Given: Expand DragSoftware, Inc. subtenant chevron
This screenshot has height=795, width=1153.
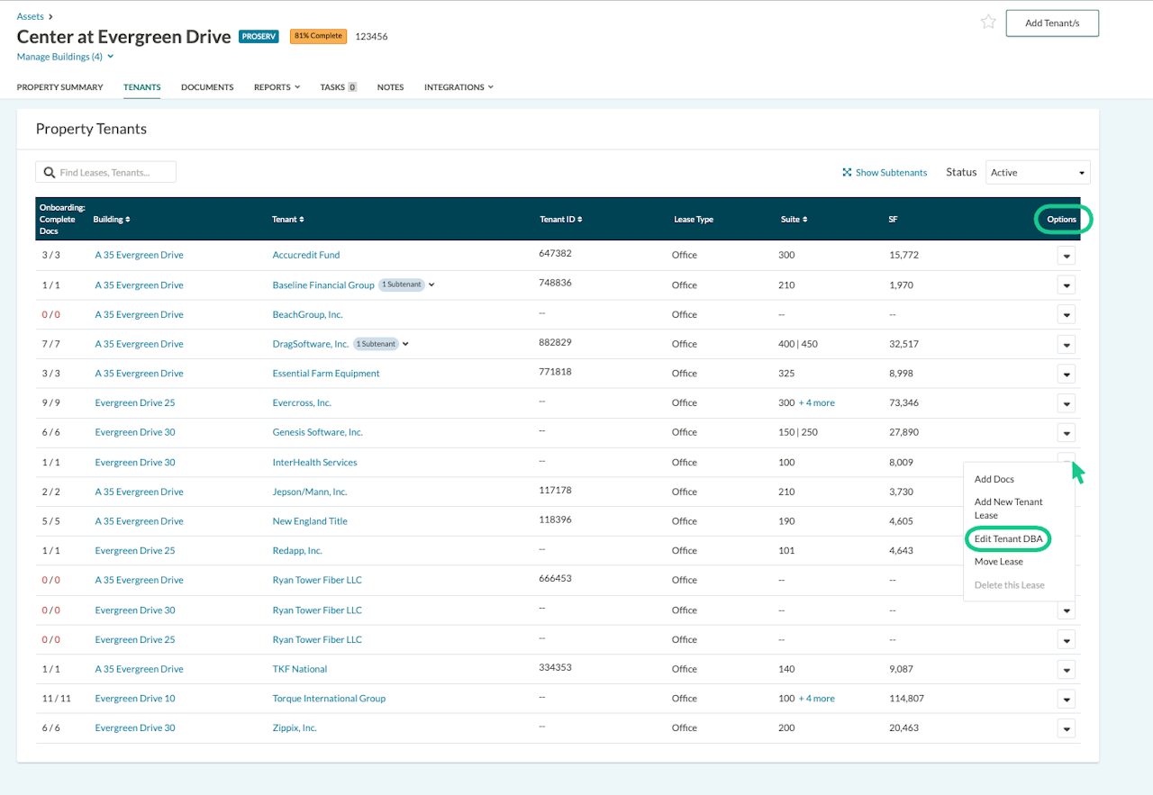Looking at the screenshot, I should tap(406, 344).
